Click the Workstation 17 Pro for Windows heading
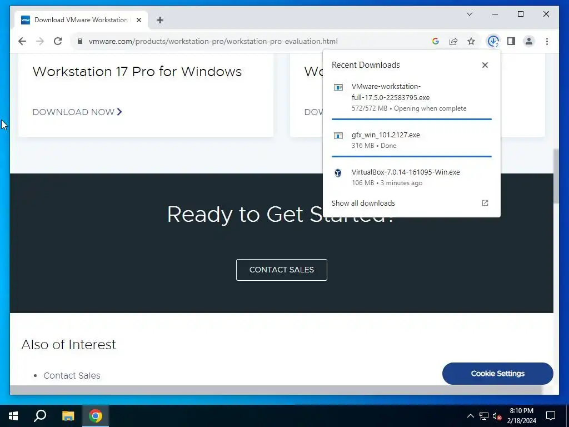 137,72
